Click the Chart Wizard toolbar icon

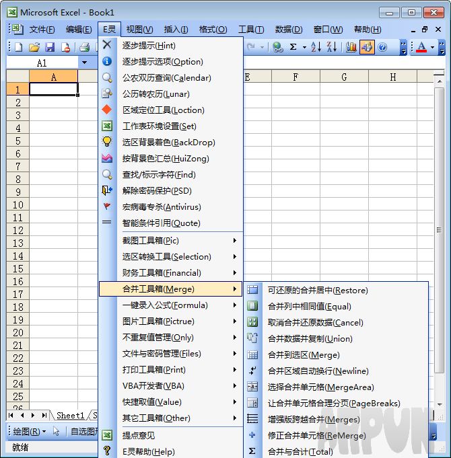pos(351,46)
